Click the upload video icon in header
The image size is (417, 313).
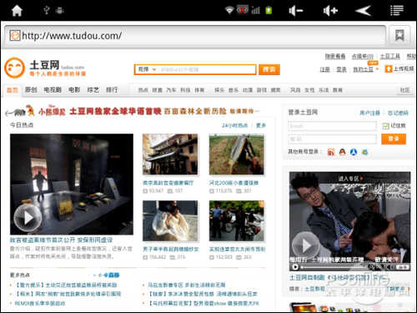click(x=388, y=69)
